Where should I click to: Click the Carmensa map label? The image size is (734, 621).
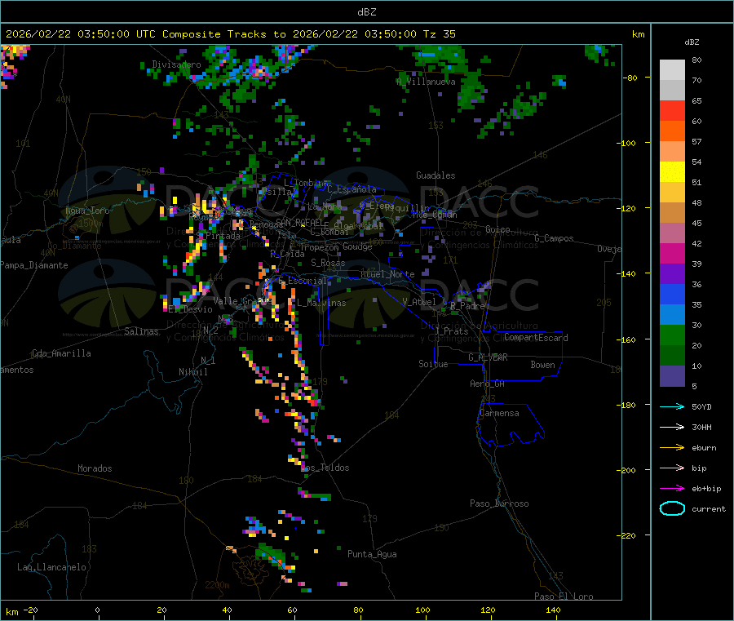(x=499, y=413)
